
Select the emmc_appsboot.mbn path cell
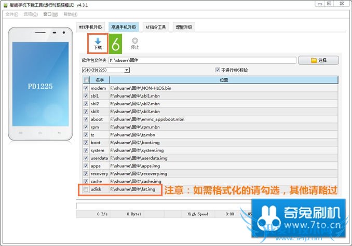coord(224,119)
